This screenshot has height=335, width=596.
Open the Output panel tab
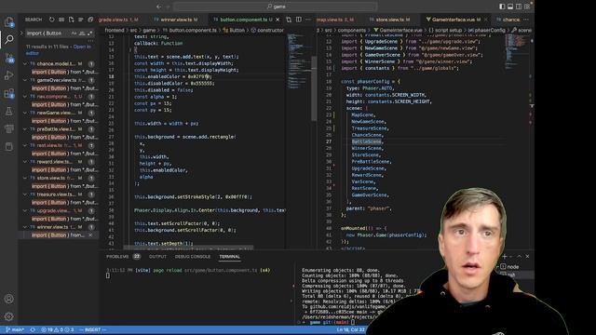coord(157,257)
